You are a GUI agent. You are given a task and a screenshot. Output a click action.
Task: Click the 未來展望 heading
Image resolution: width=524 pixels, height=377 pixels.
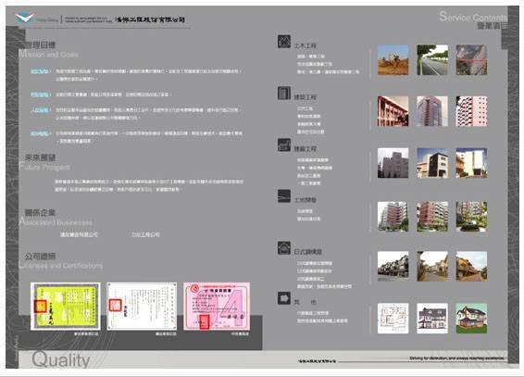[40, 157]
